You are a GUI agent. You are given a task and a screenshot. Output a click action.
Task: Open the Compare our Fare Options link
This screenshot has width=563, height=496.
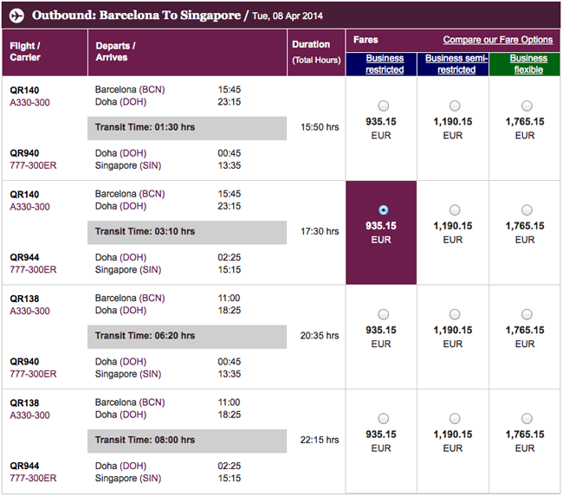click(498, 40)
